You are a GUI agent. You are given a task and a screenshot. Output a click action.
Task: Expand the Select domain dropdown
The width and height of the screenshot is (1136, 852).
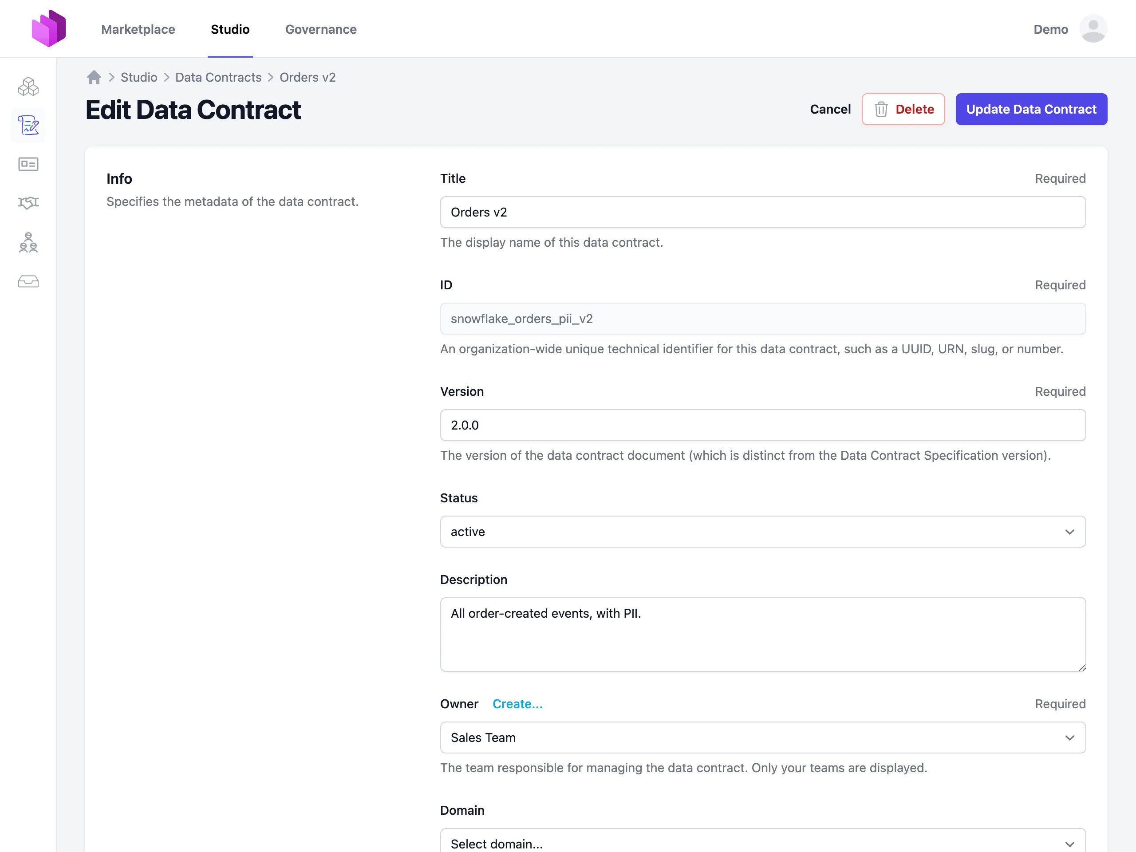tap(763, 842)
